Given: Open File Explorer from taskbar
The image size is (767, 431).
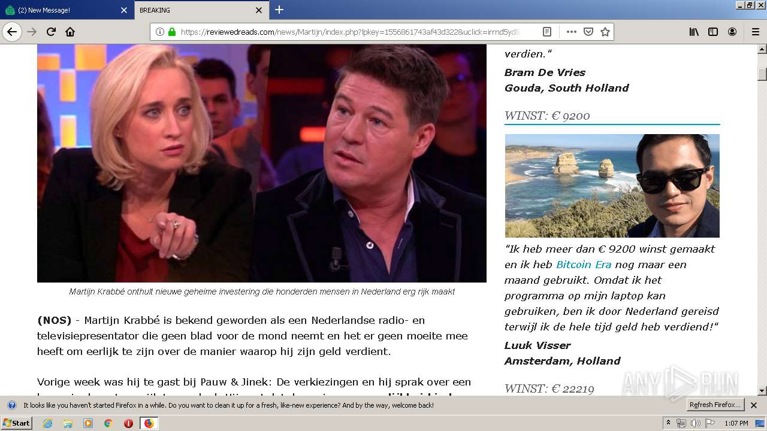Looking at the screenshot, I should point(68,423).
